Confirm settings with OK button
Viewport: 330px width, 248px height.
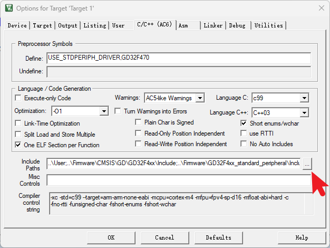(x=111, y=237)
